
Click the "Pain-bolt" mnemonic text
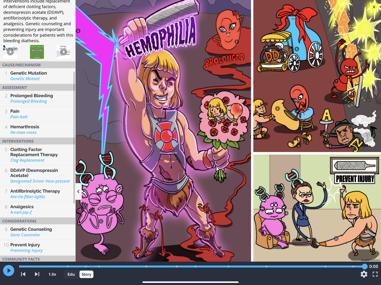click(19, 117)
